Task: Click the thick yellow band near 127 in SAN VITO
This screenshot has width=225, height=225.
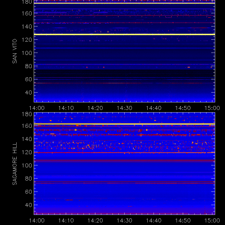Action: coord(124,34)
